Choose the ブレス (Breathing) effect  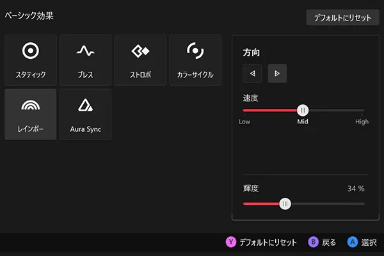[x=85, y=60]
